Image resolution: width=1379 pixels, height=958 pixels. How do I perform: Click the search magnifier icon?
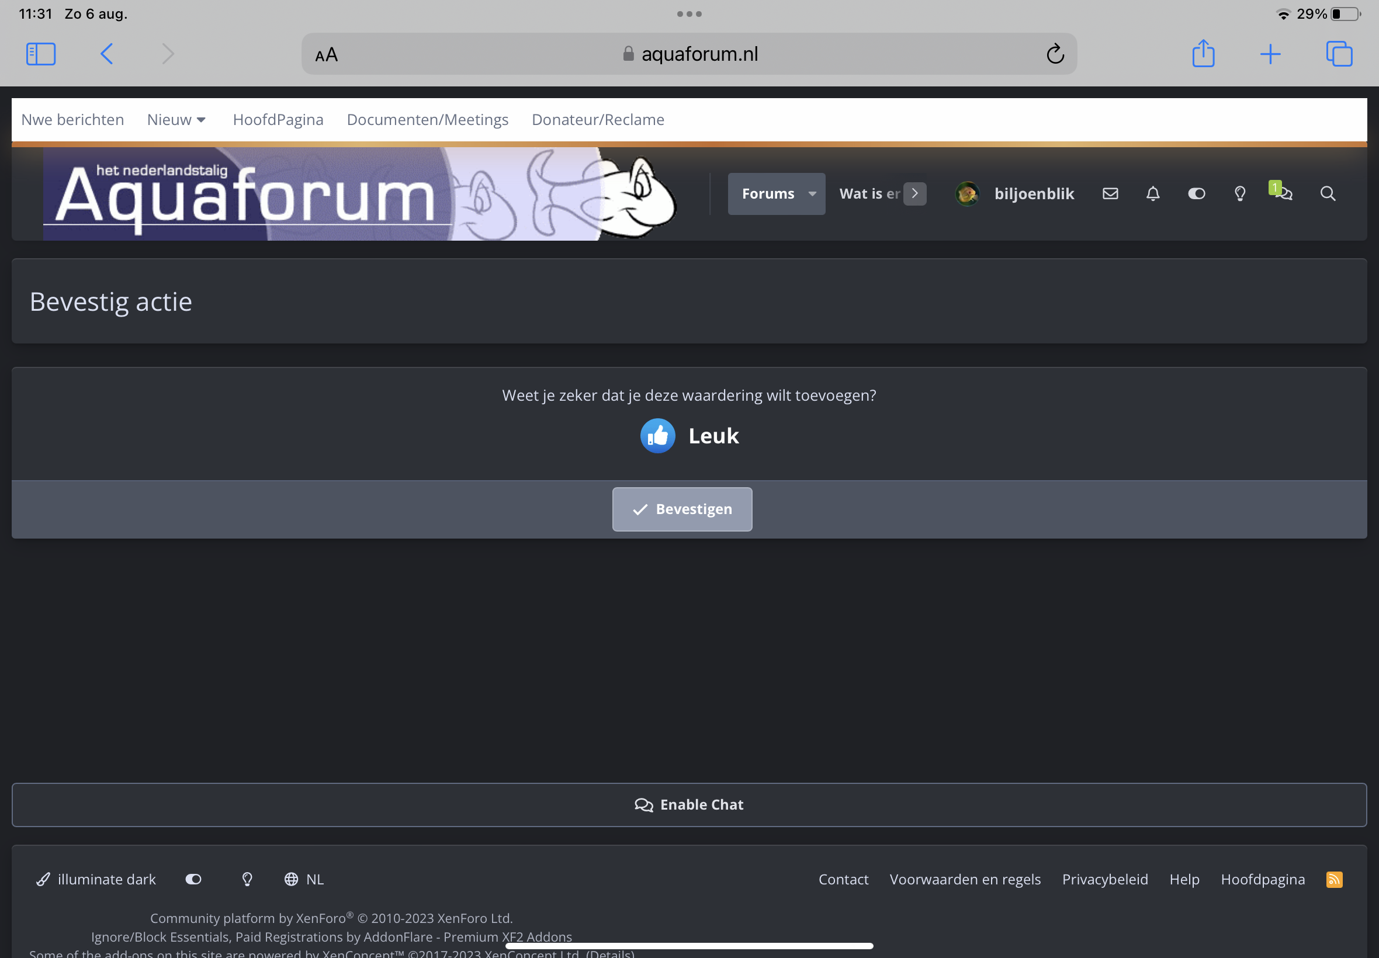click(x=1328, y=193)
